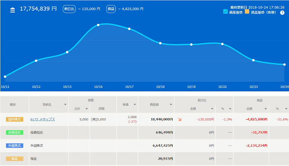Click the − 135,000 円 daily change value
The image size is (289, 166).
89,9
